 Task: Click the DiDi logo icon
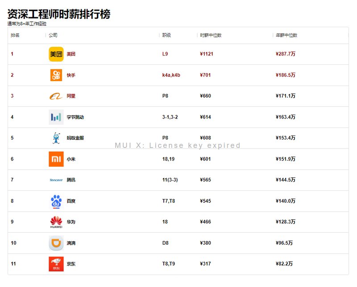tap(56, 243)
